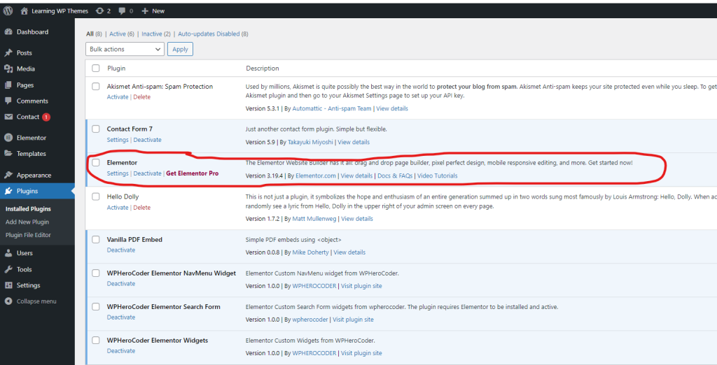Open the Bulk actions dropdown

coord(125,49)
